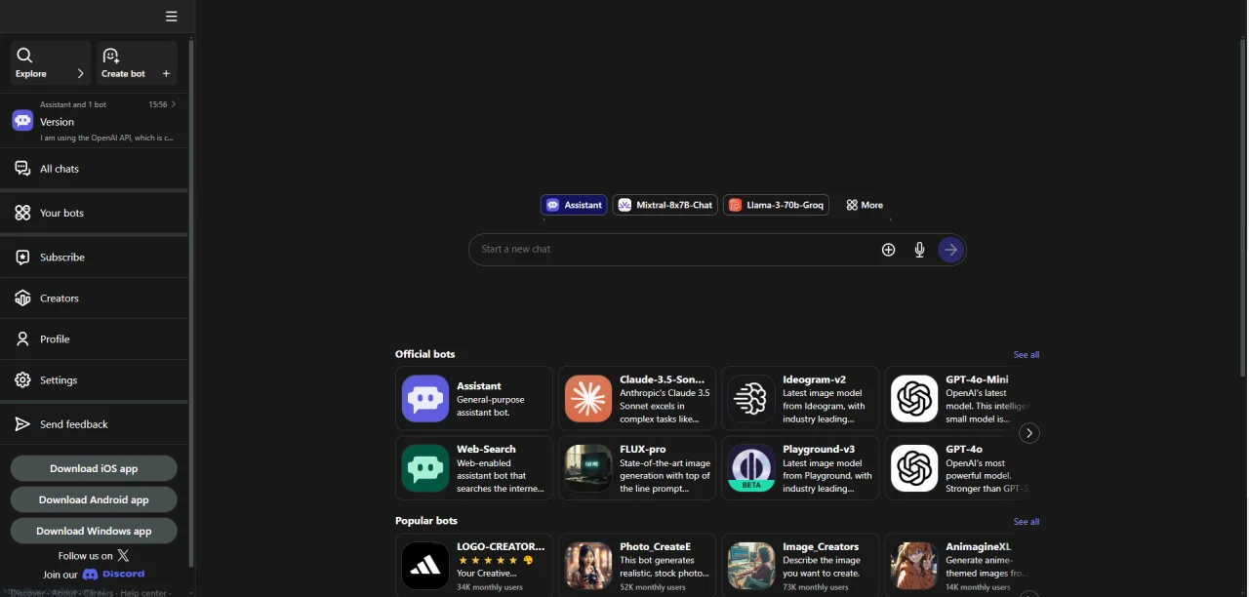Viewport: 1249px width, 597px height.
Task: Open Your bots page
Action: 94,213
